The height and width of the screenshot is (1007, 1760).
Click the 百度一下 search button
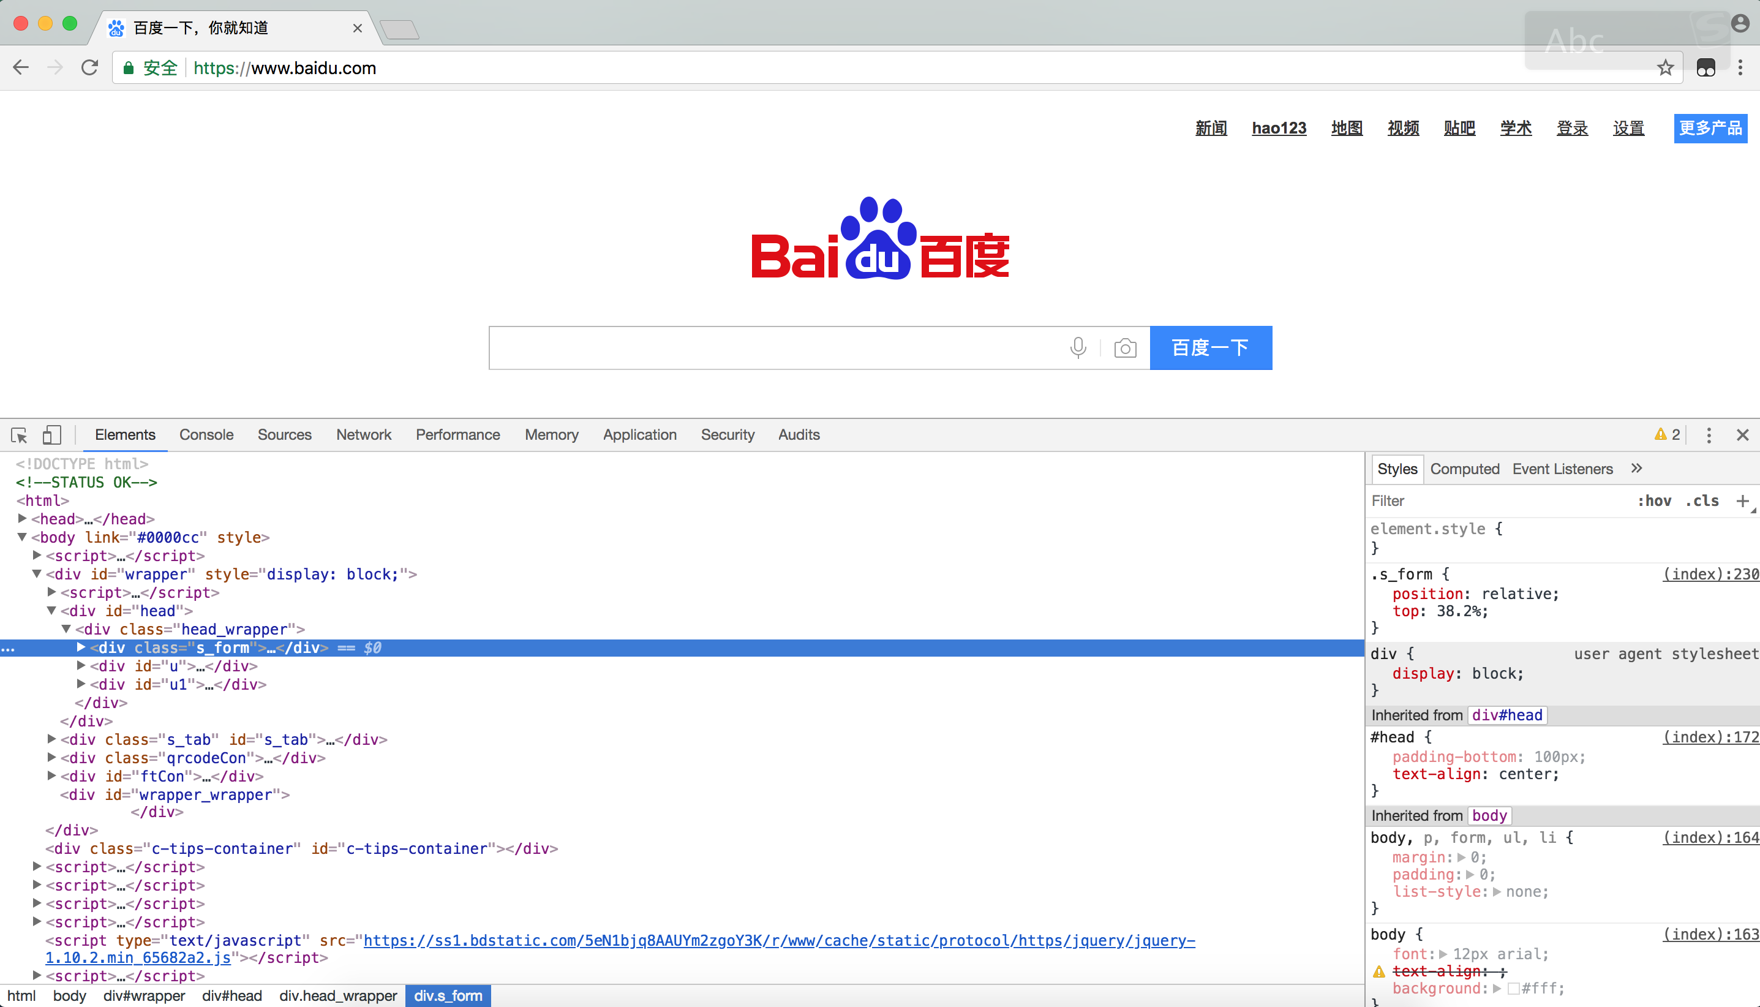1211,348
